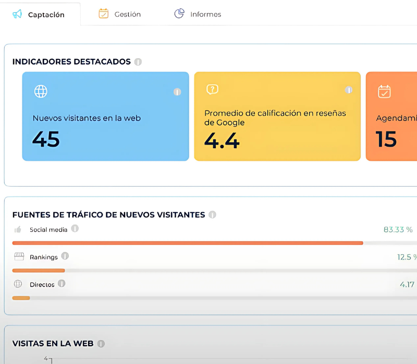Click the question bubble icon on yellow card
The width and height of the screenshot is (417, 364).
point(212,89)
